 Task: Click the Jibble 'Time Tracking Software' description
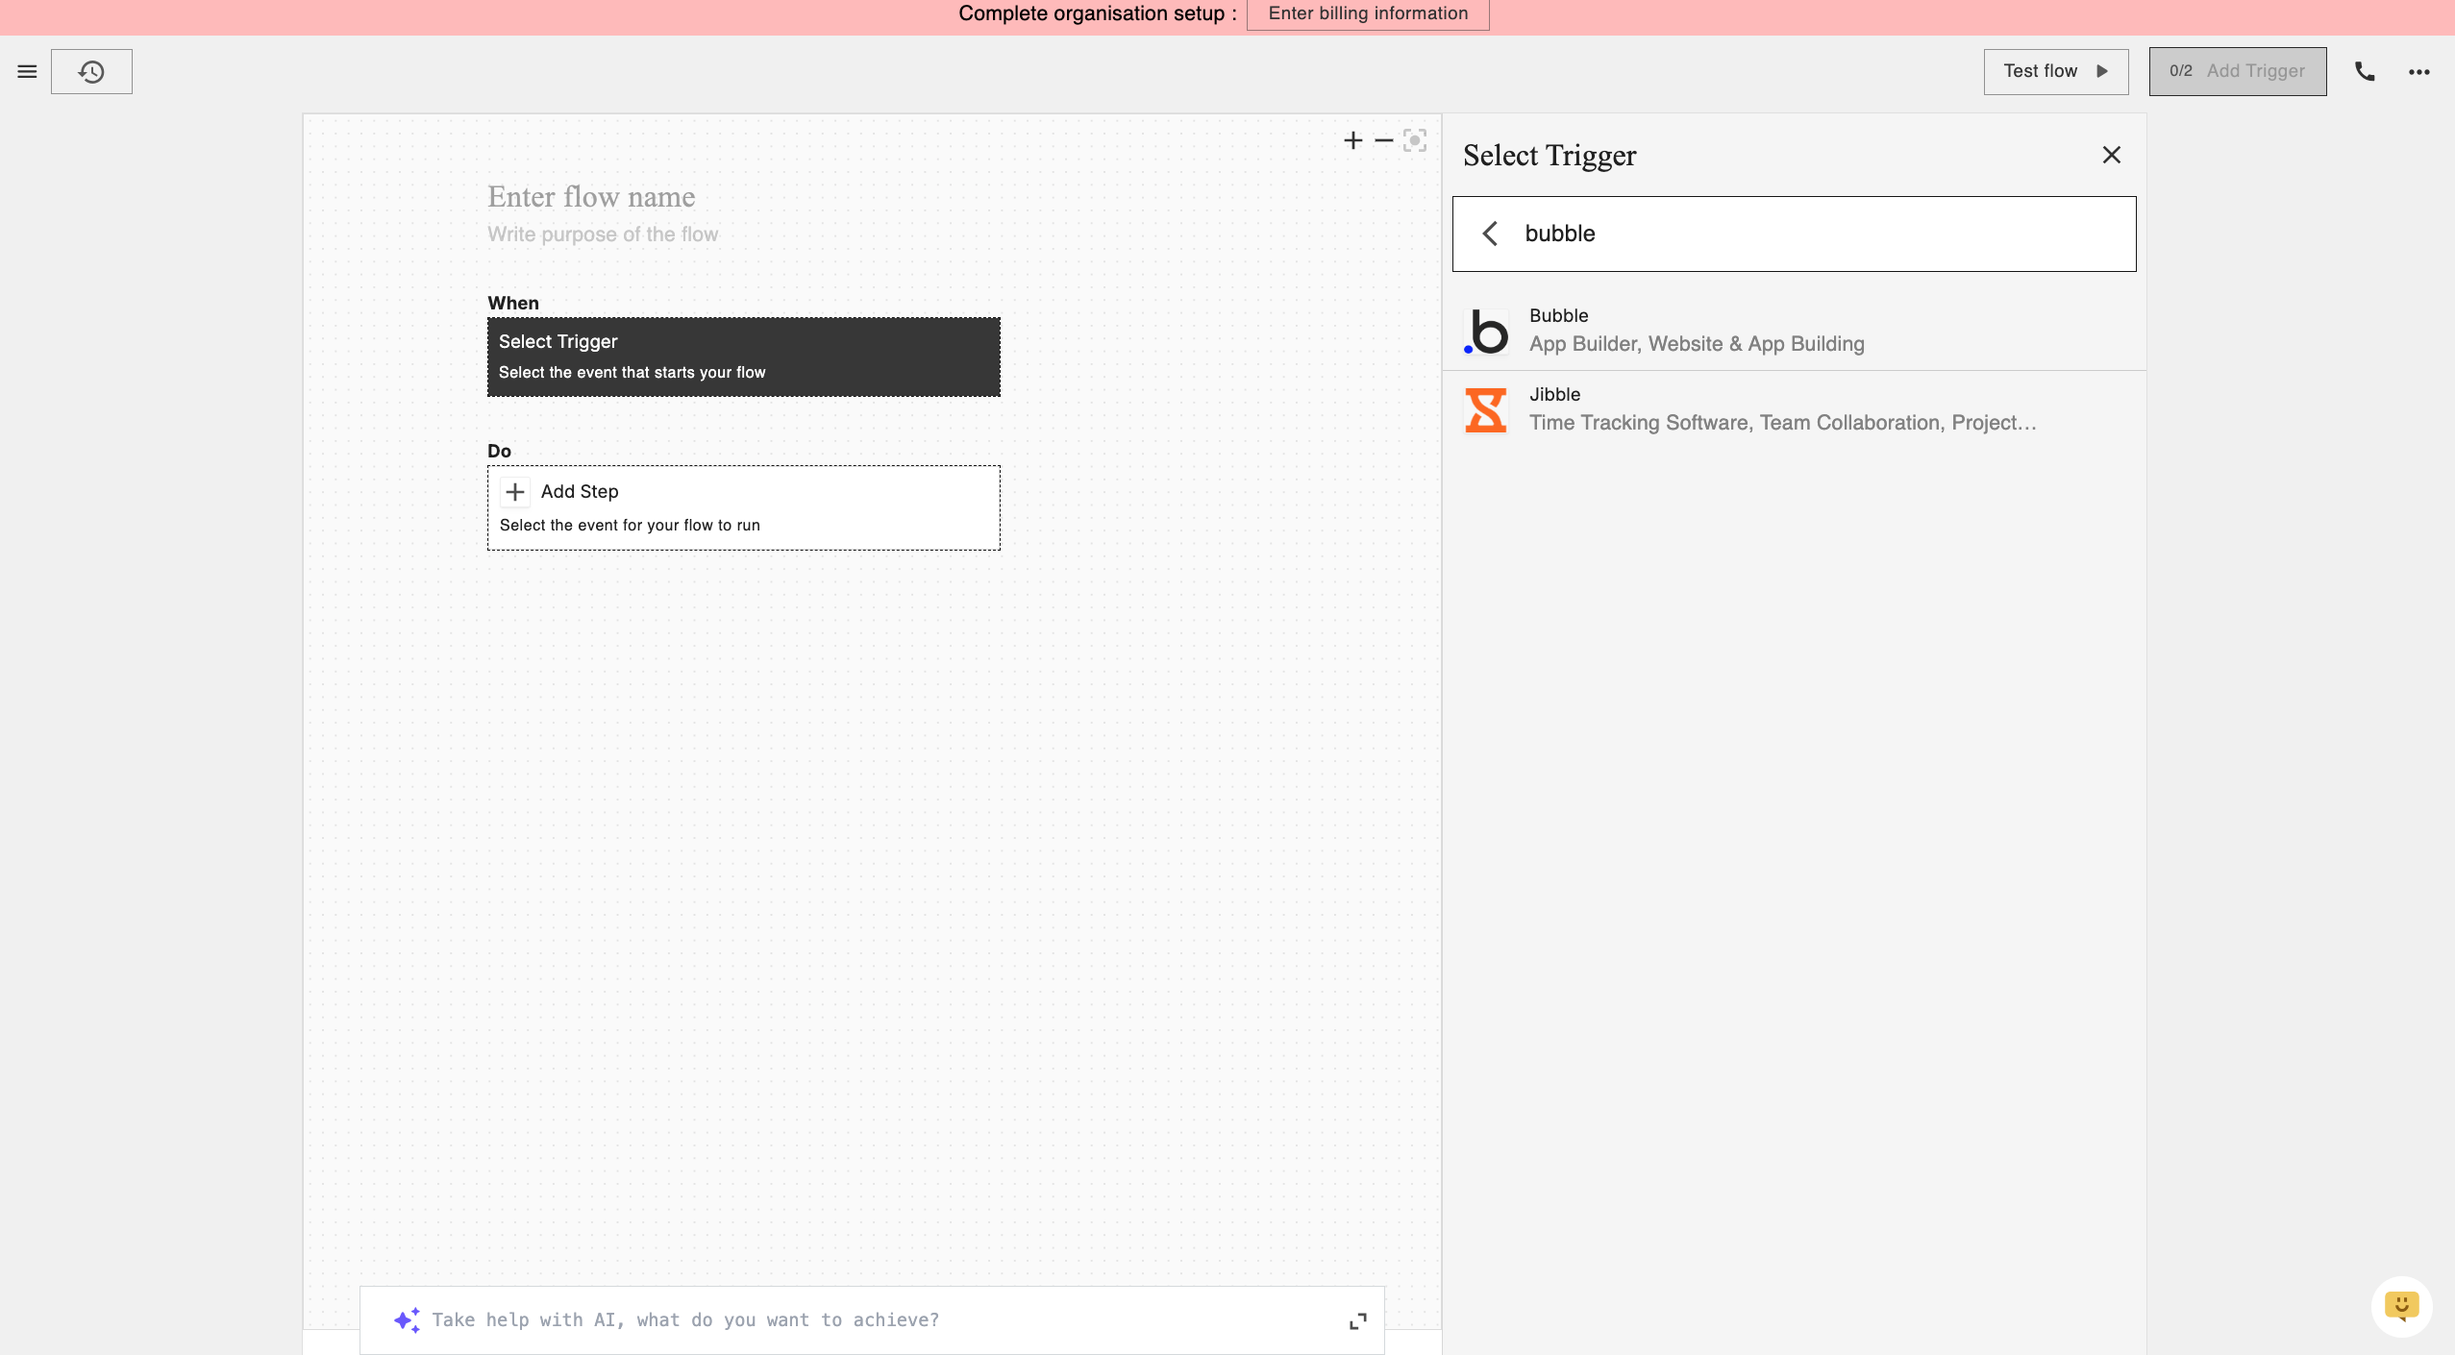click(1783, 423)
